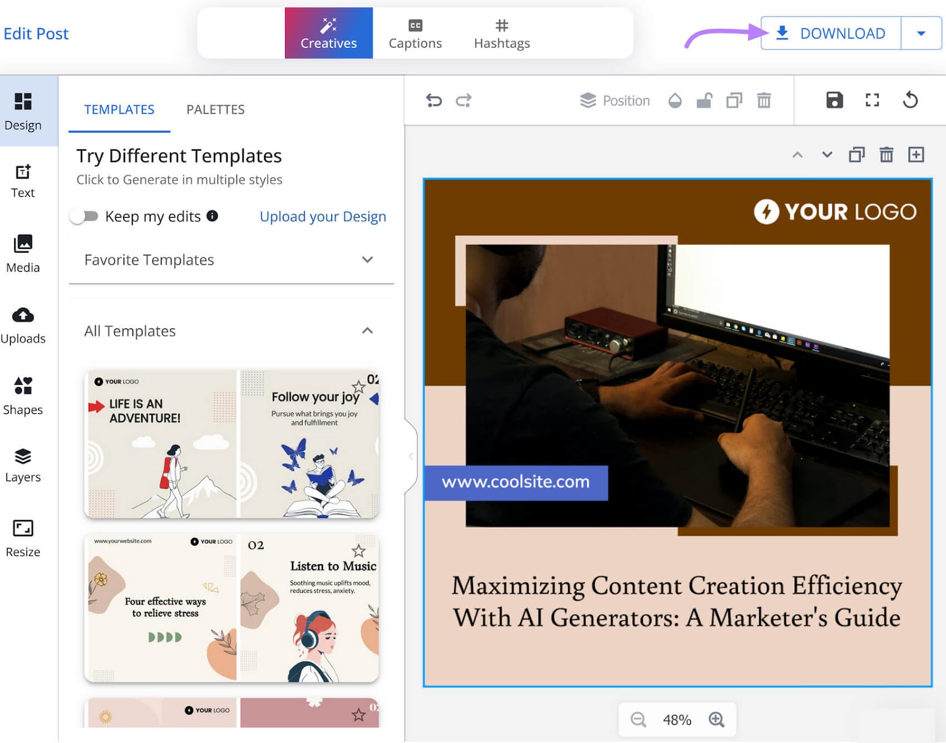Expand the Favorite Templates section
Image resolution: width=946 pixels, height=743 pixels.
(368, 259)
